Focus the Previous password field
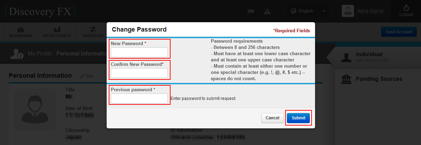 [139, 99]
